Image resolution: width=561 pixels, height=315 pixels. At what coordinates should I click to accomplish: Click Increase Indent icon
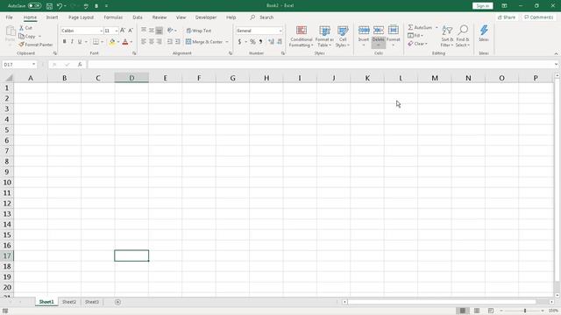pos(177,42)
